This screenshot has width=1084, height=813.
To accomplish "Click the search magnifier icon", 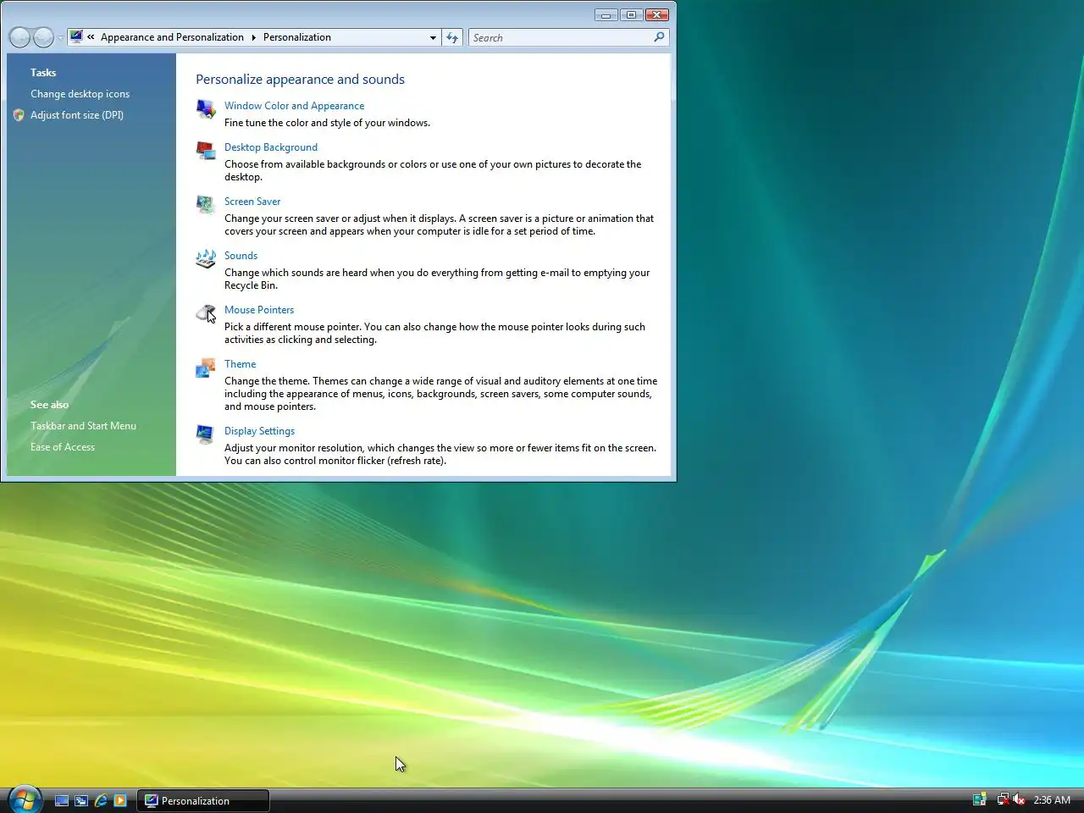I will 659,37.
